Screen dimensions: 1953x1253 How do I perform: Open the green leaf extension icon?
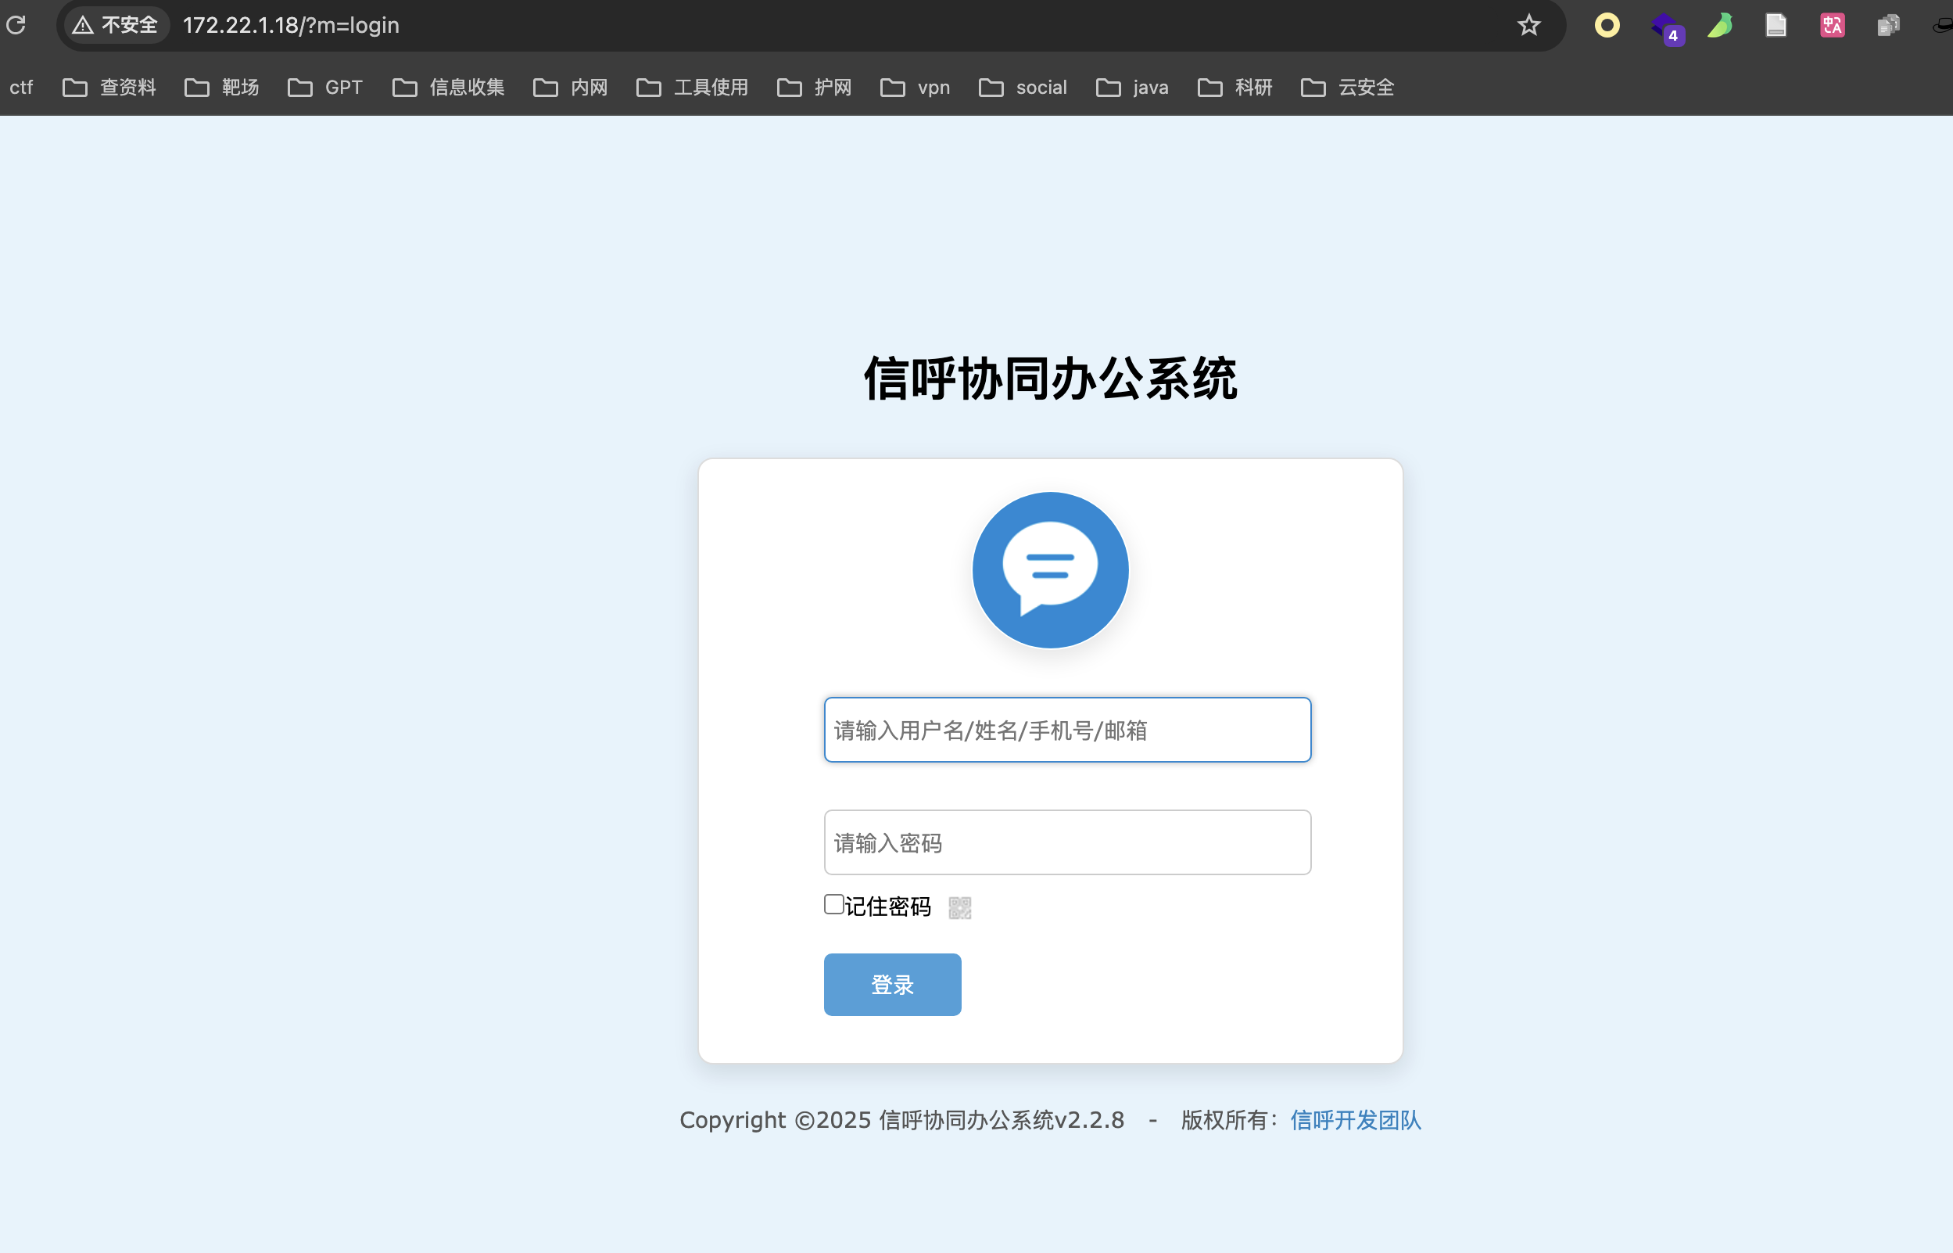(x=1720, y=25)
